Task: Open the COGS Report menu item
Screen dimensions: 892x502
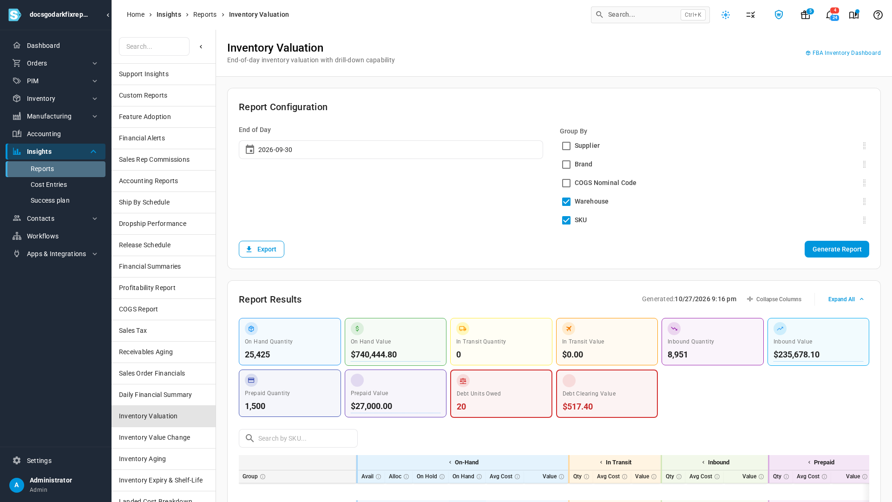Action: [164, 309]
